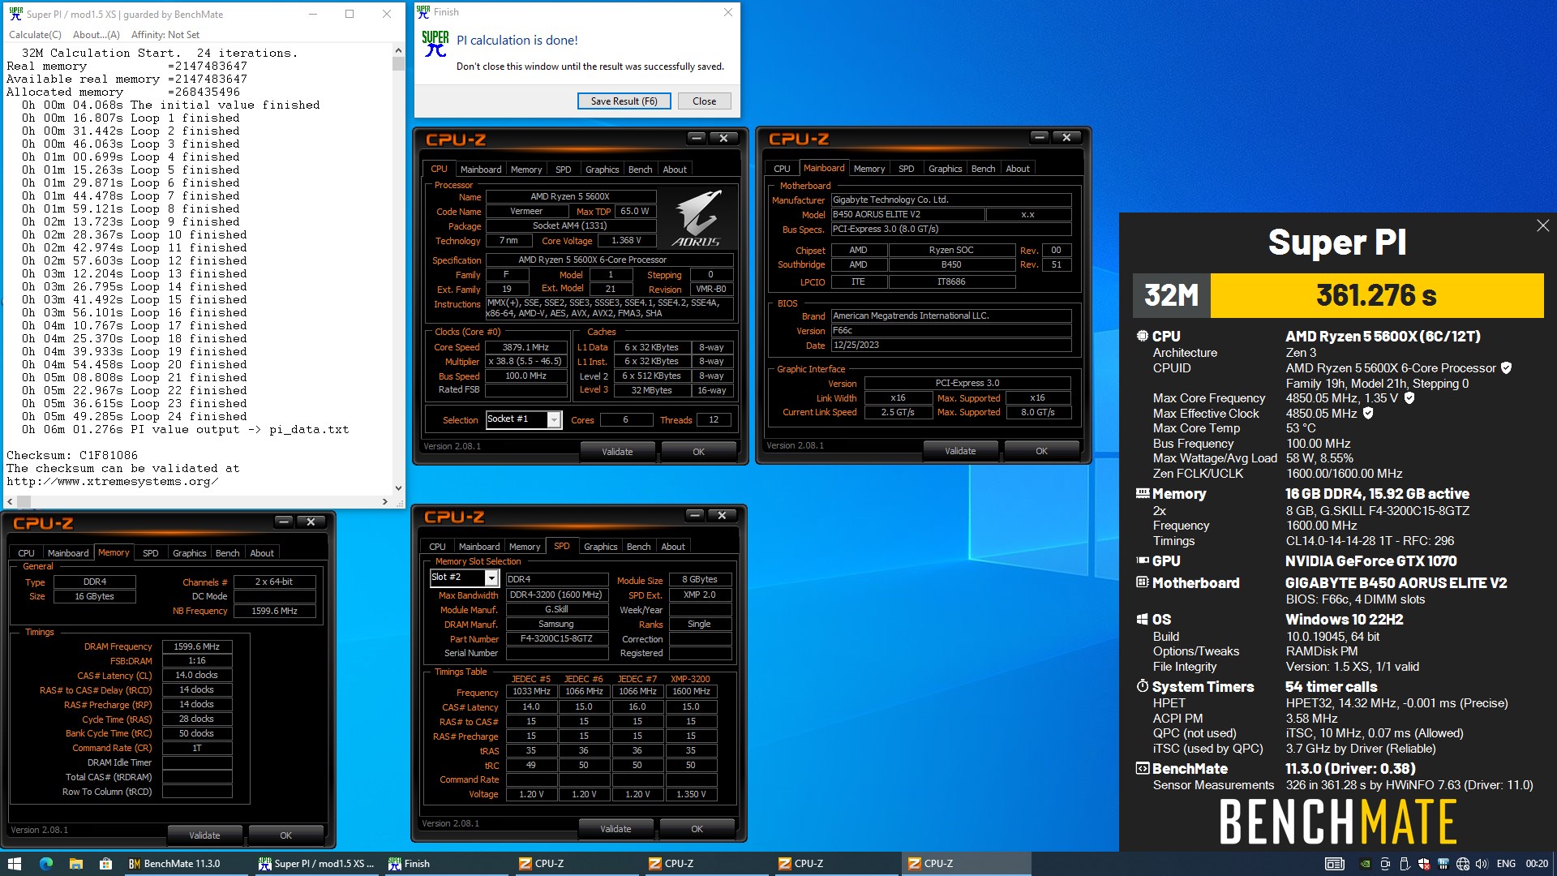Screen dimensions: 1557x876
Task: Open the news and interests tray icon
Action: 1334,864
